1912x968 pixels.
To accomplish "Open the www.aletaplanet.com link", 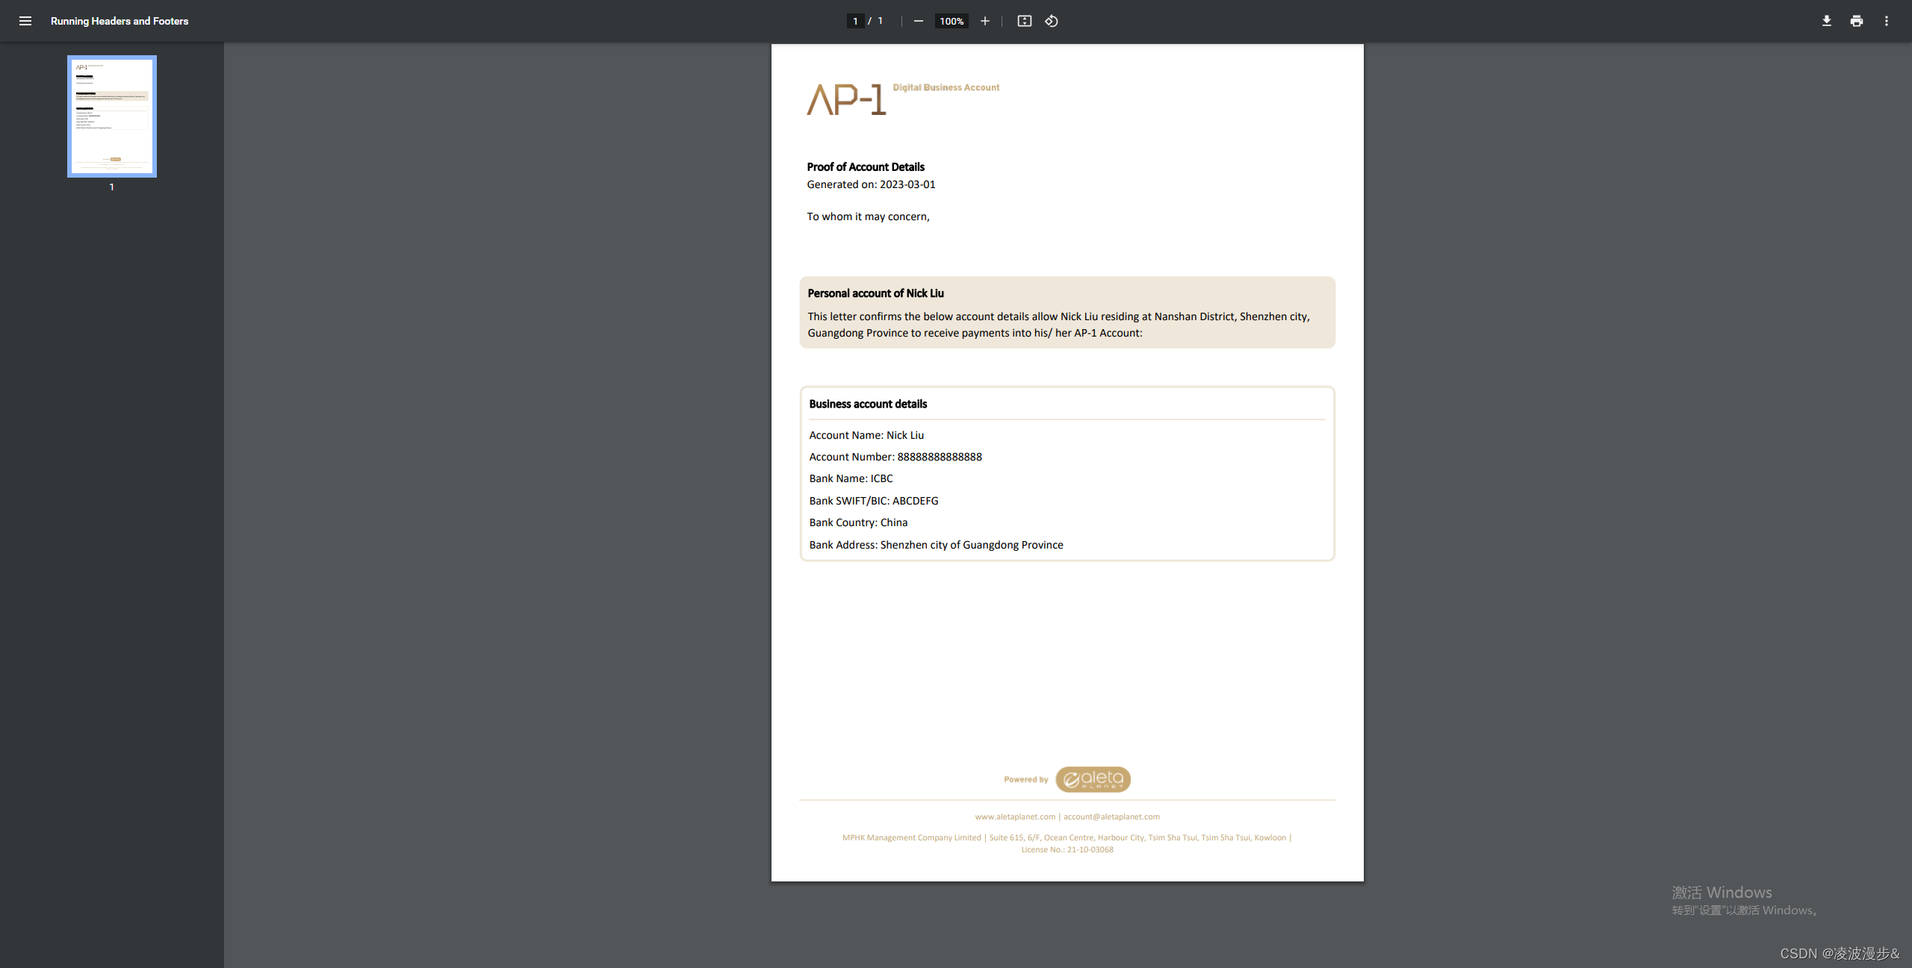I will 1015,816.
